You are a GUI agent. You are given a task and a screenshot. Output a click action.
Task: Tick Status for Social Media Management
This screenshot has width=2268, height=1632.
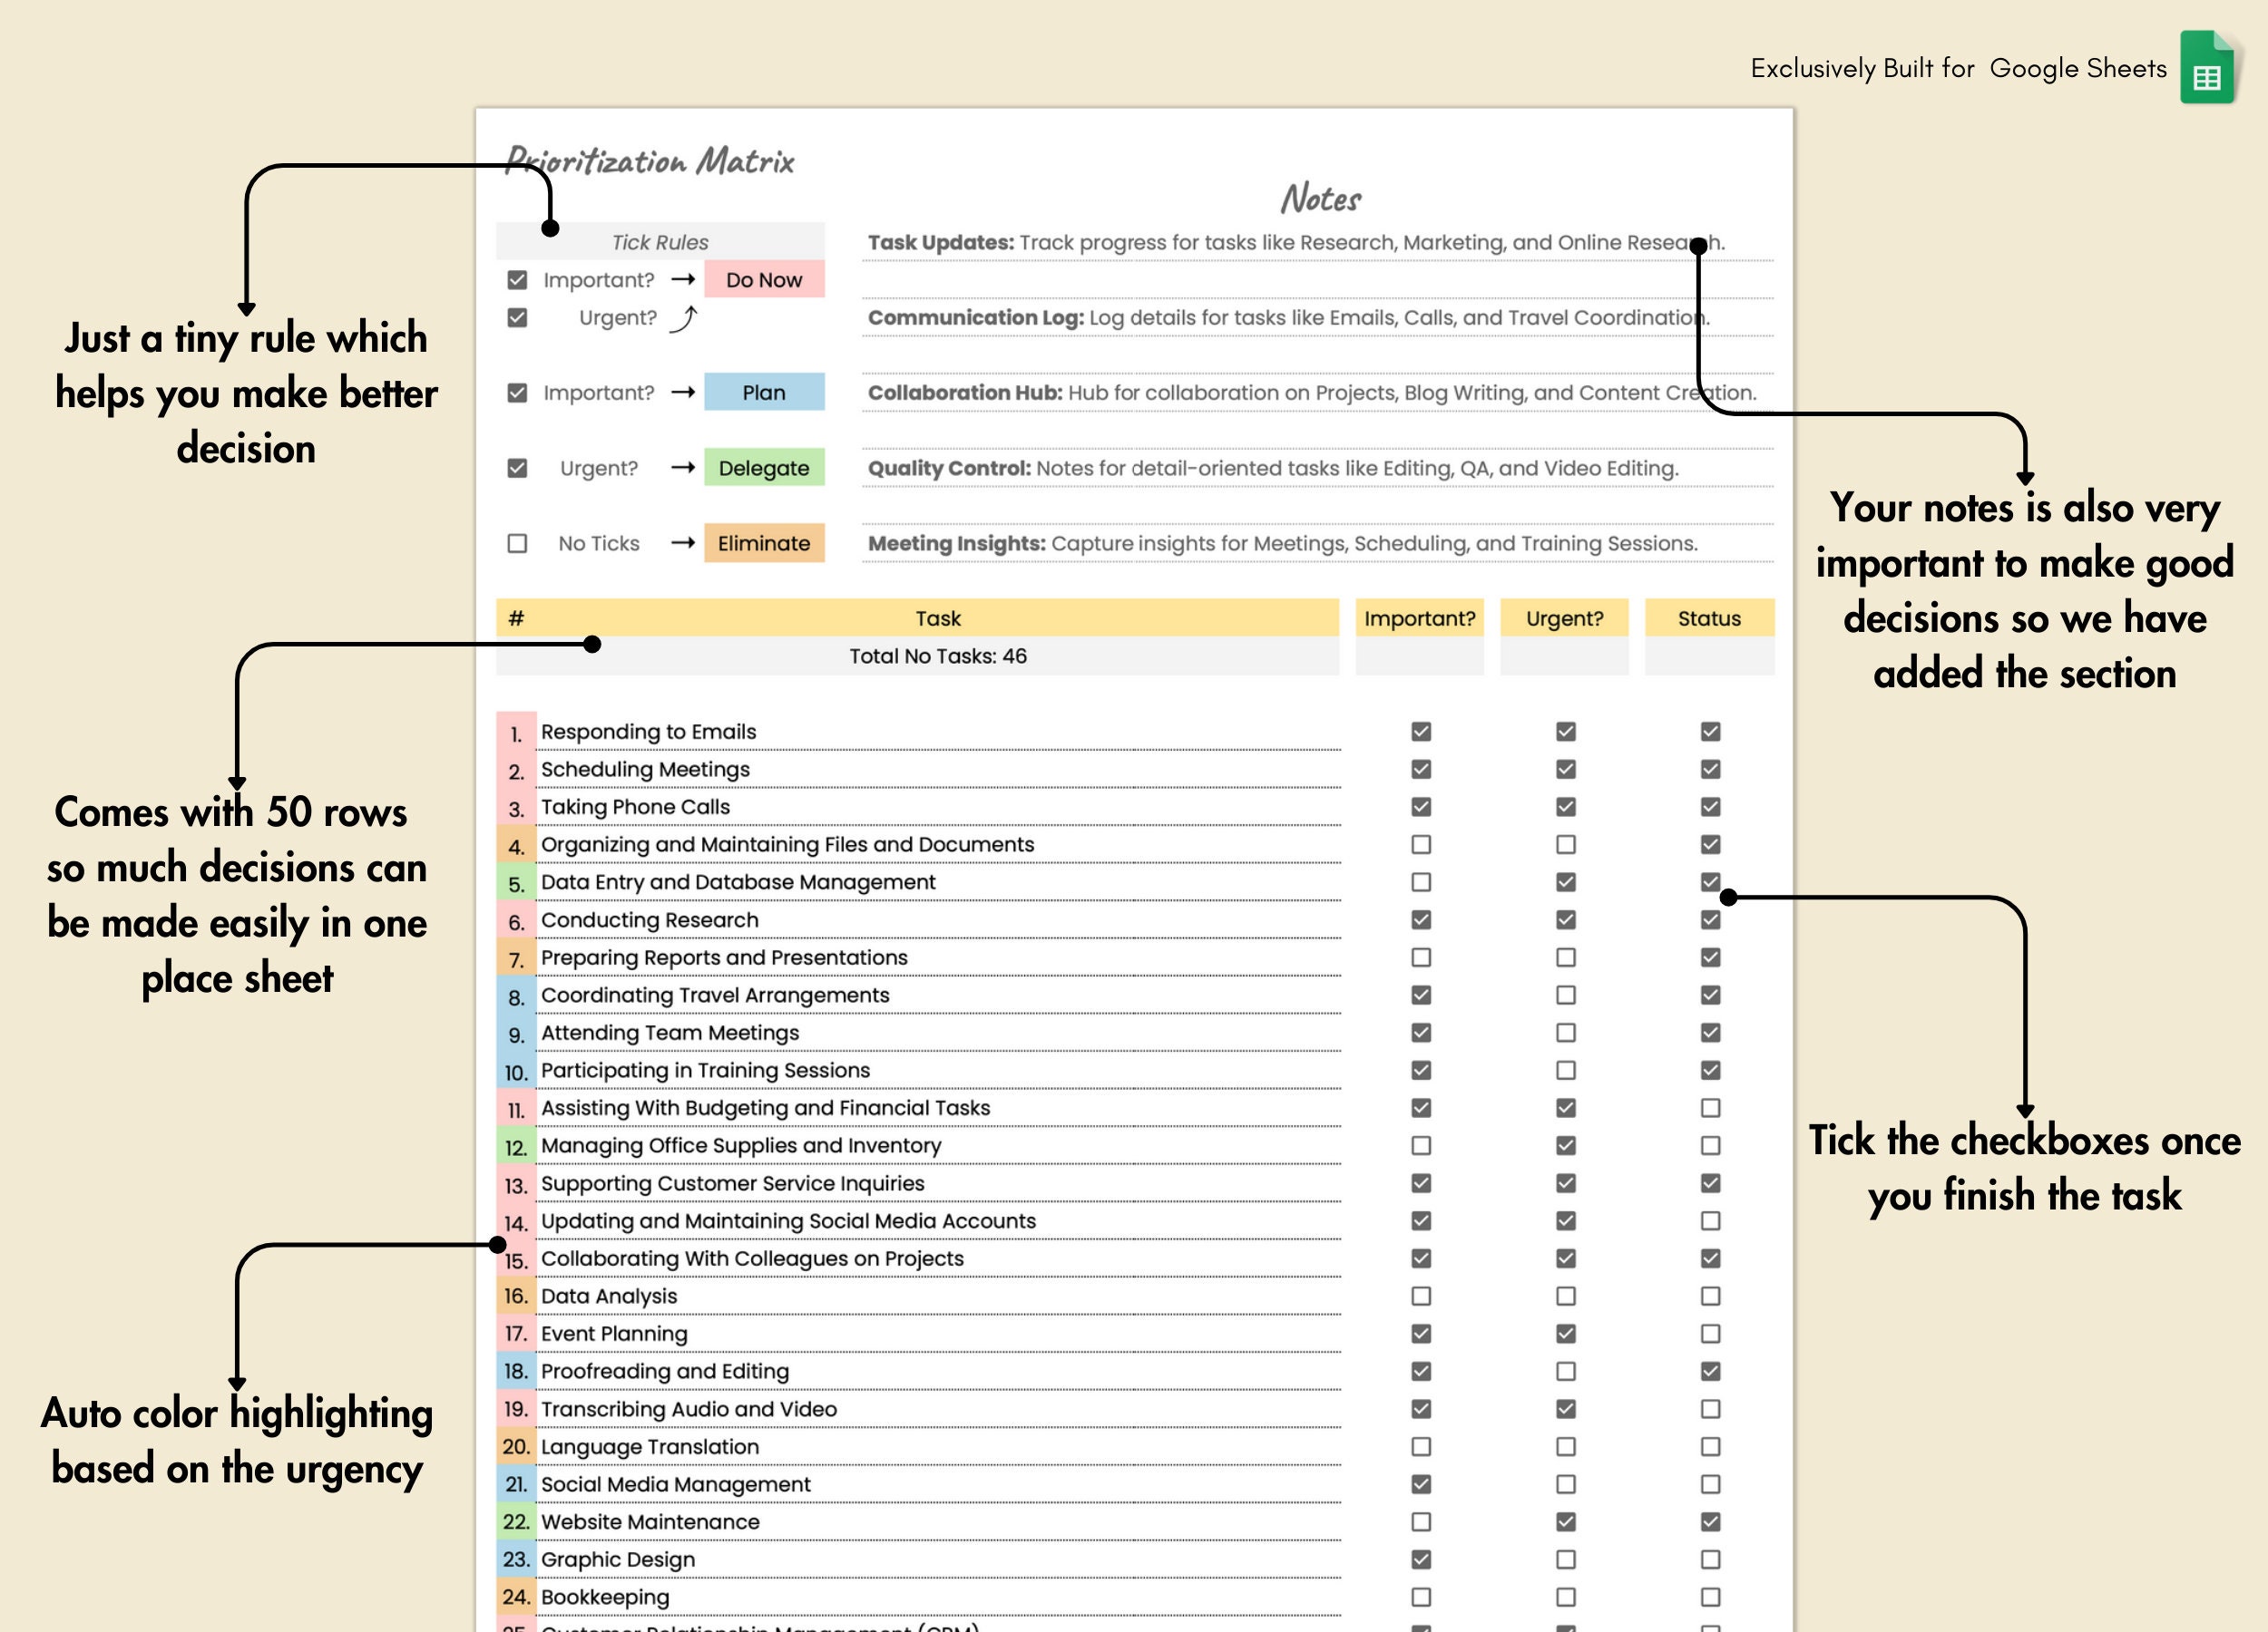[1711, 1484]
